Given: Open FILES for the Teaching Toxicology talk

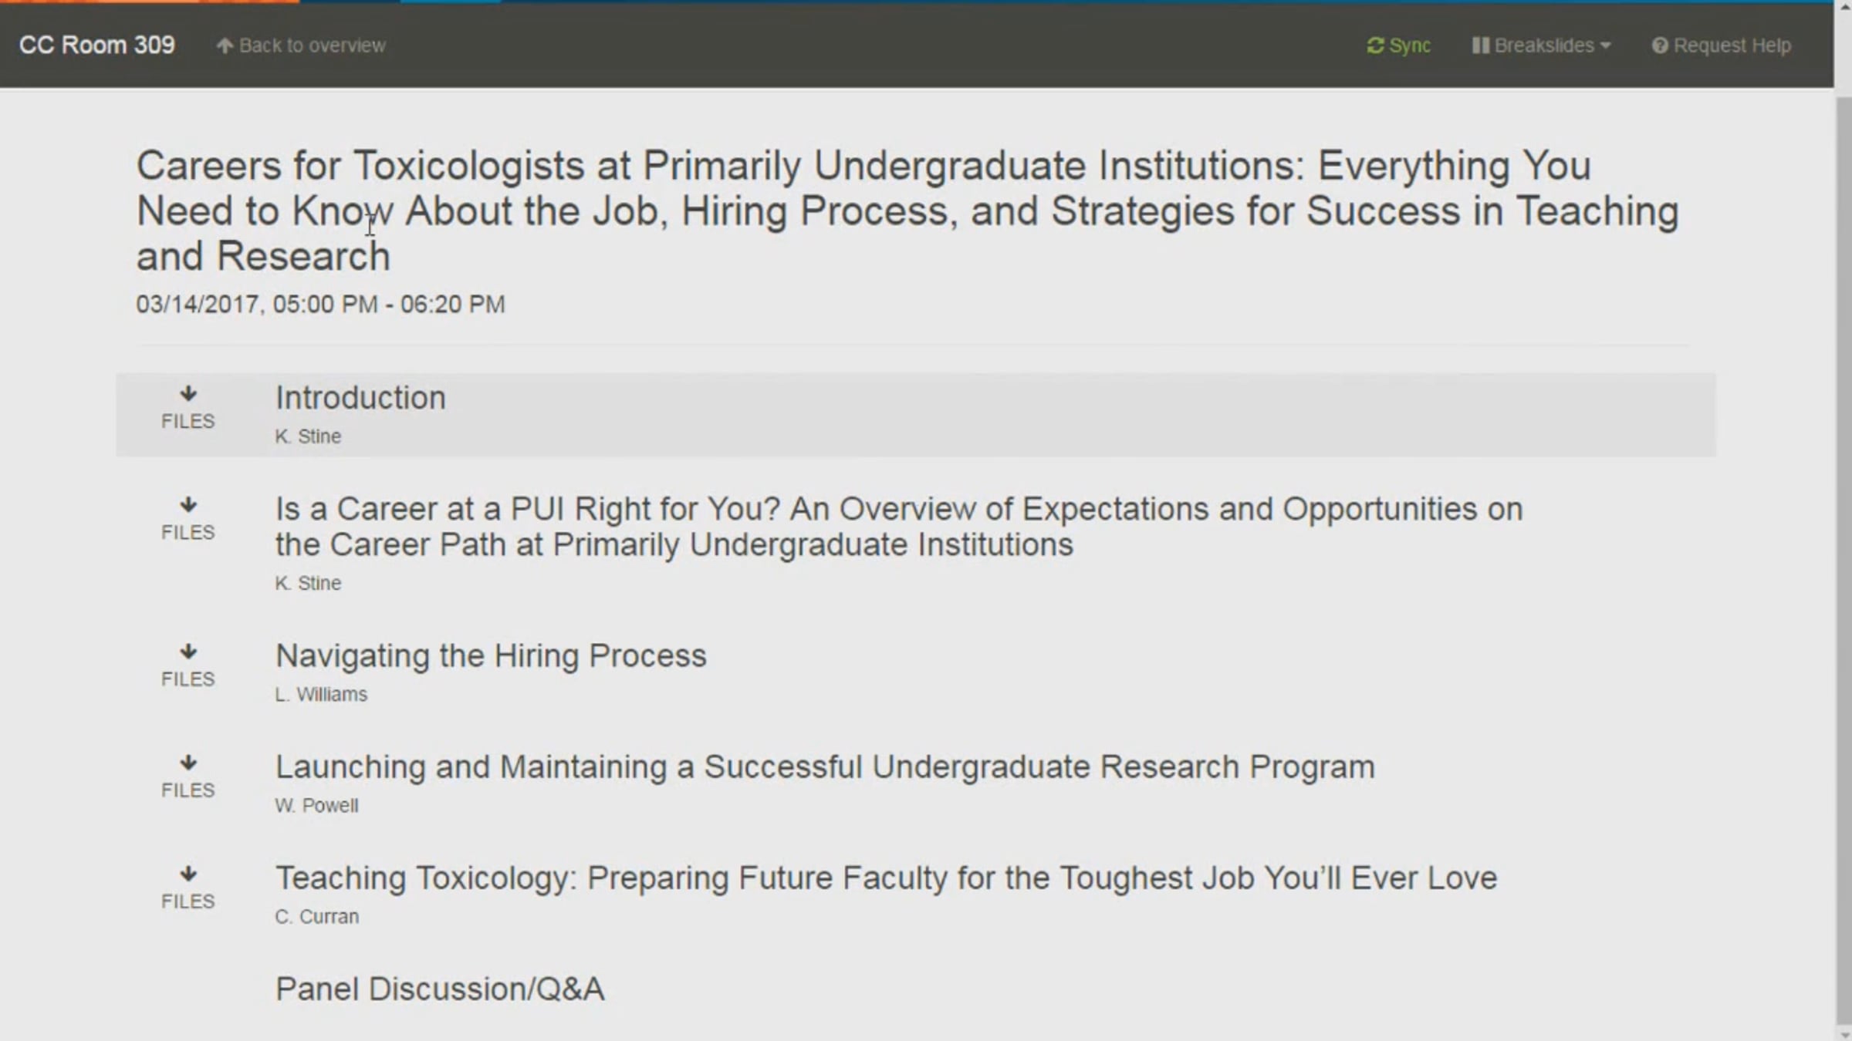Looking at the screenshot, I should tap(188, 888).
